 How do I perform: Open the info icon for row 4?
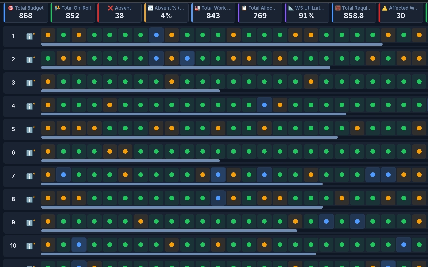tap(29, 106)
